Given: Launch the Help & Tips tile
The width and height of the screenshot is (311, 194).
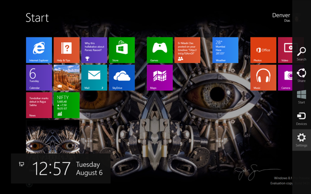Looking at the screenshot, I should 66,50.
